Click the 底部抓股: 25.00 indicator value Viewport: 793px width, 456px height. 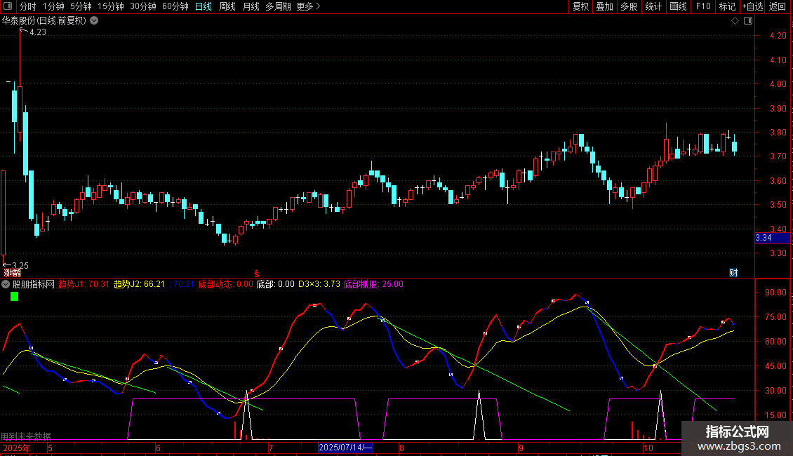(374, 284)
